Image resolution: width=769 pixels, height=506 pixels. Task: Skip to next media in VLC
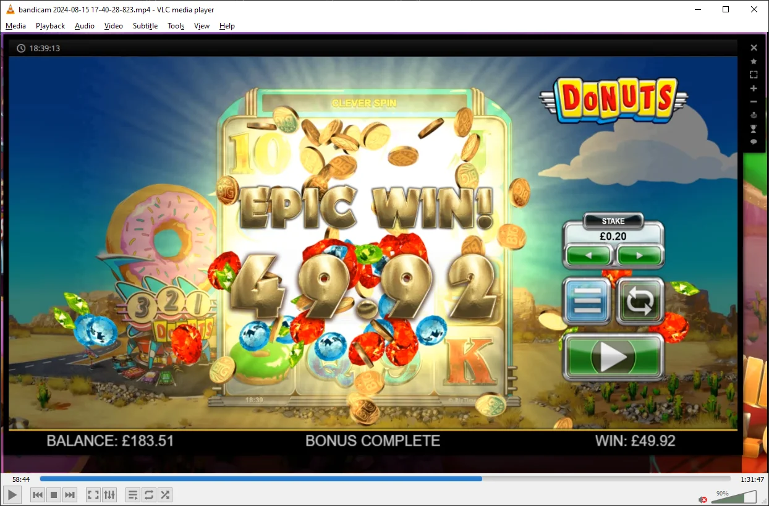pos(70,495)
